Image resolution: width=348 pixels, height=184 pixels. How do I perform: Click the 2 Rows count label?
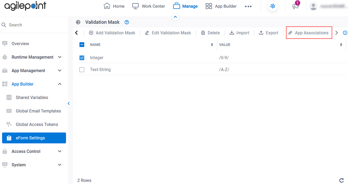84,180
